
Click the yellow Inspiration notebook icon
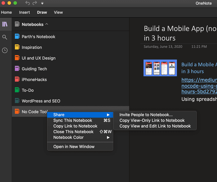pyautogui.click(x=17, y=47)
